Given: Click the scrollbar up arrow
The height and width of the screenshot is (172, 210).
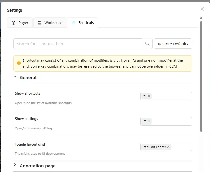Looking at the screenshot, I should (x=201, y=18).
